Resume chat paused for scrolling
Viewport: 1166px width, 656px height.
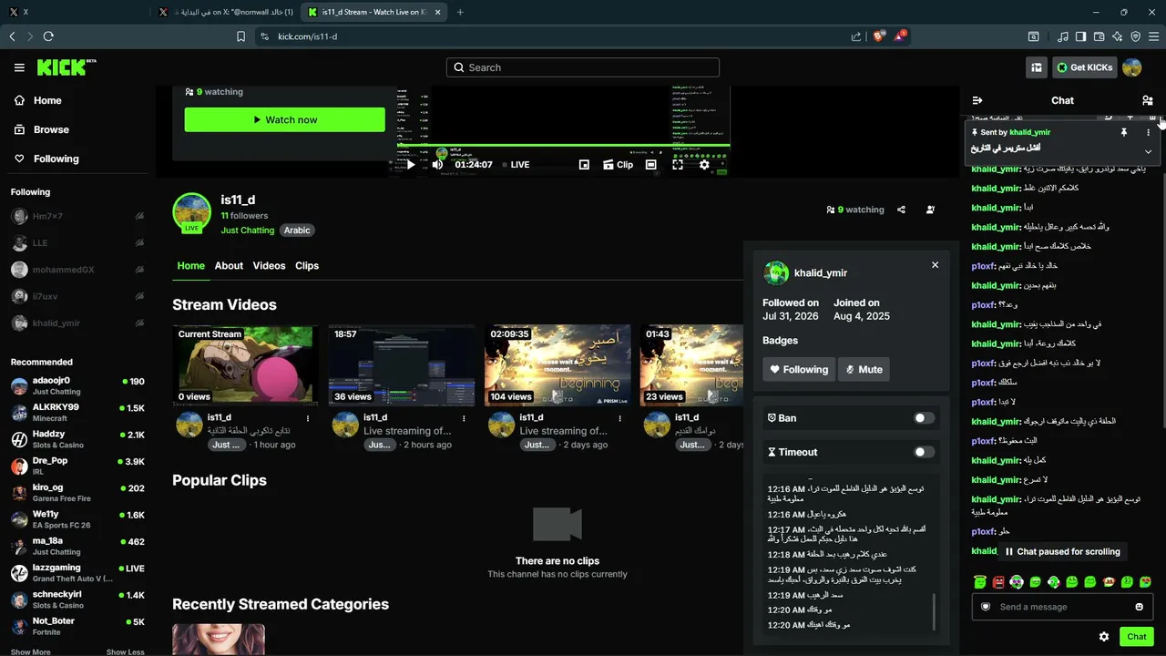coord(1062,551)
